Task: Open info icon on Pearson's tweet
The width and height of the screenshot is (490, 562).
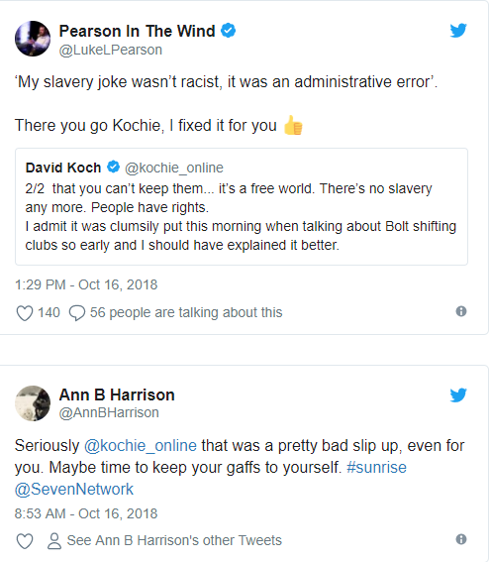Action: coord(461,311)
